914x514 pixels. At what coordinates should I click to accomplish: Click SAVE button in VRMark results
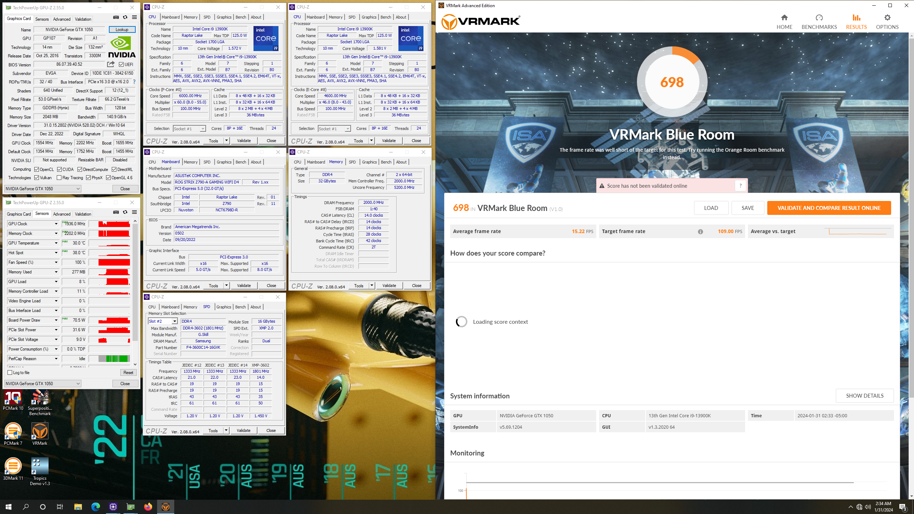(748, 208)
